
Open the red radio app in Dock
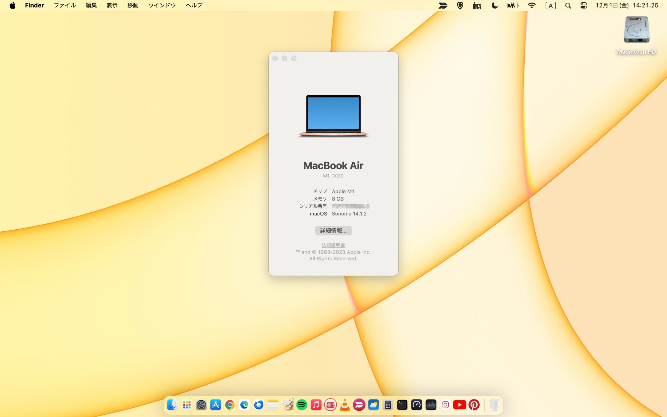(330, 405)
